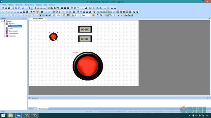The image size is (211, 118).
Task: Open the Правка menu
Action: tap(11, 5)
